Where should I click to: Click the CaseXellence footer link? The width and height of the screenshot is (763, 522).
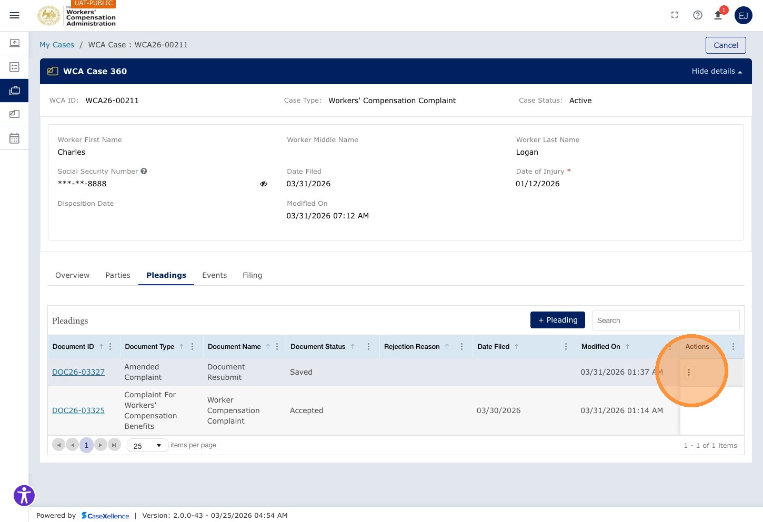pyautogui.click(x=105, y=516)
